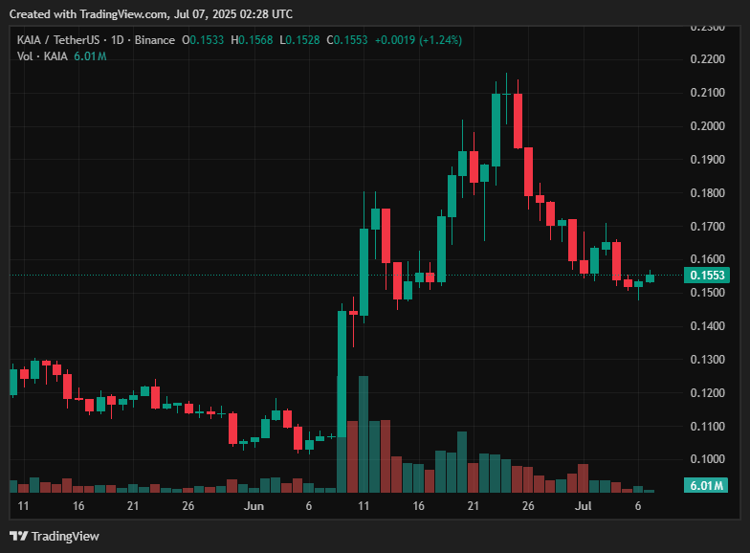Click the 0.1000 price axis label
Viewport: 750px width, 553px height.
[706, 459]
